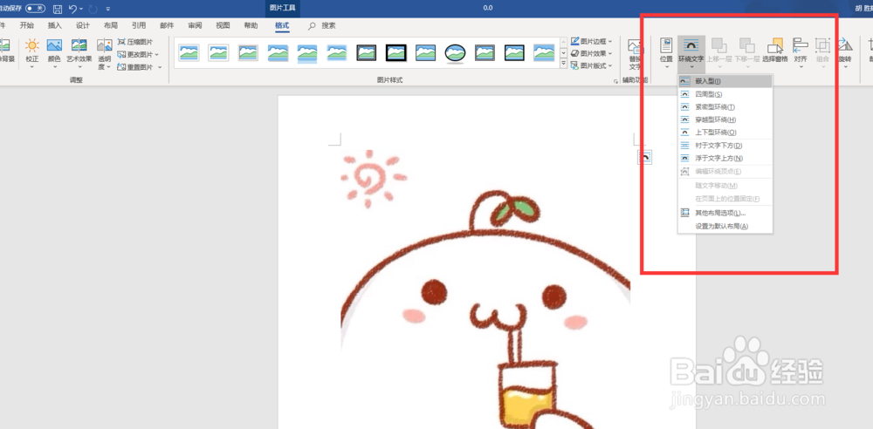The image size is (873, 429).
Task: Expand the picture styles gallery (more button)
Action: [x=563, y=64]
